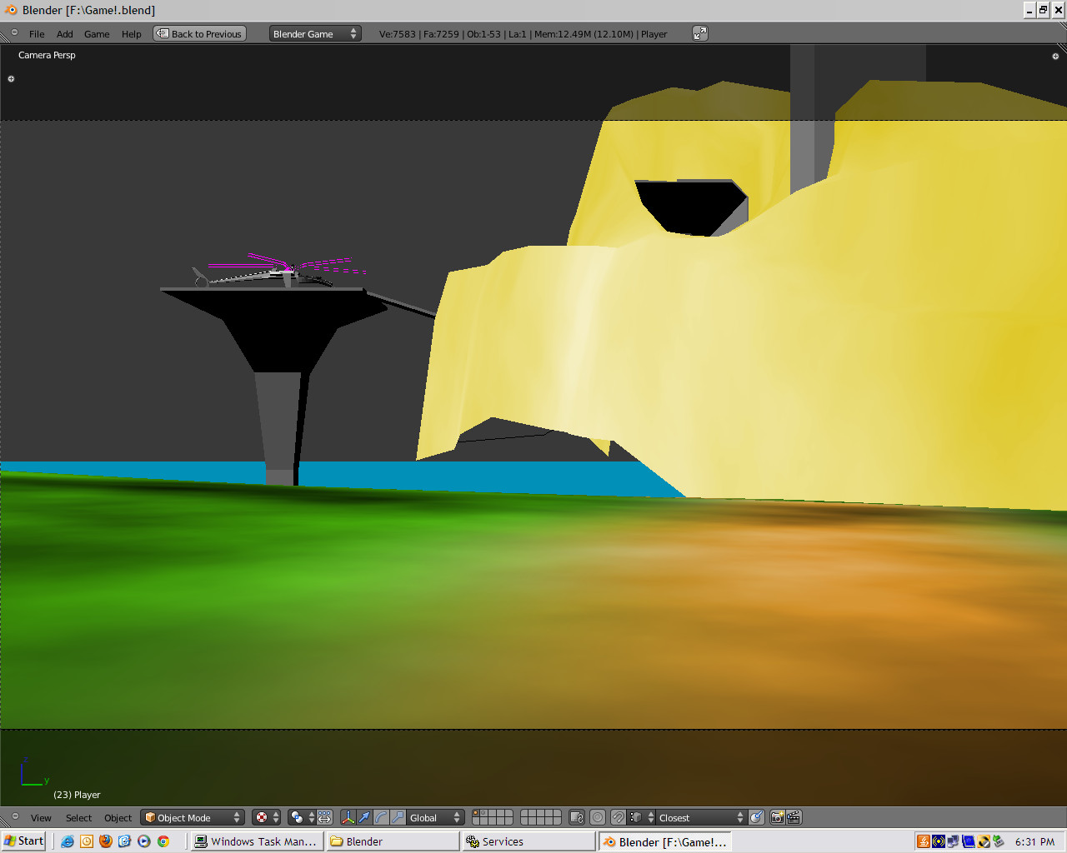Enable the translate manipulator arrow
This screenshot has width=1067, height=853.
[364, 818]
